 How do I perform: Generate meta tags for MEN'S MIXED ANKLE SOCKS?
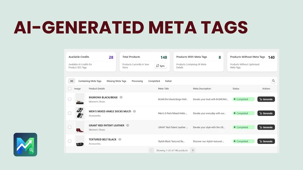tap(266, 113)
